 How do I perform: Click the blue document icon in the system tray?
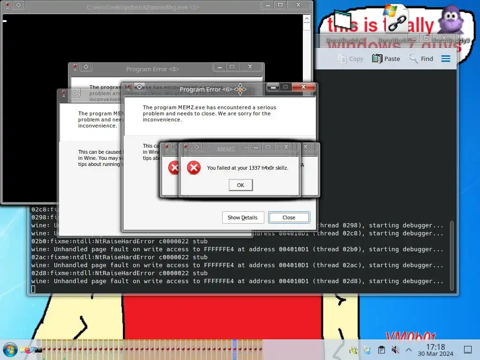(x=367, y=350)
